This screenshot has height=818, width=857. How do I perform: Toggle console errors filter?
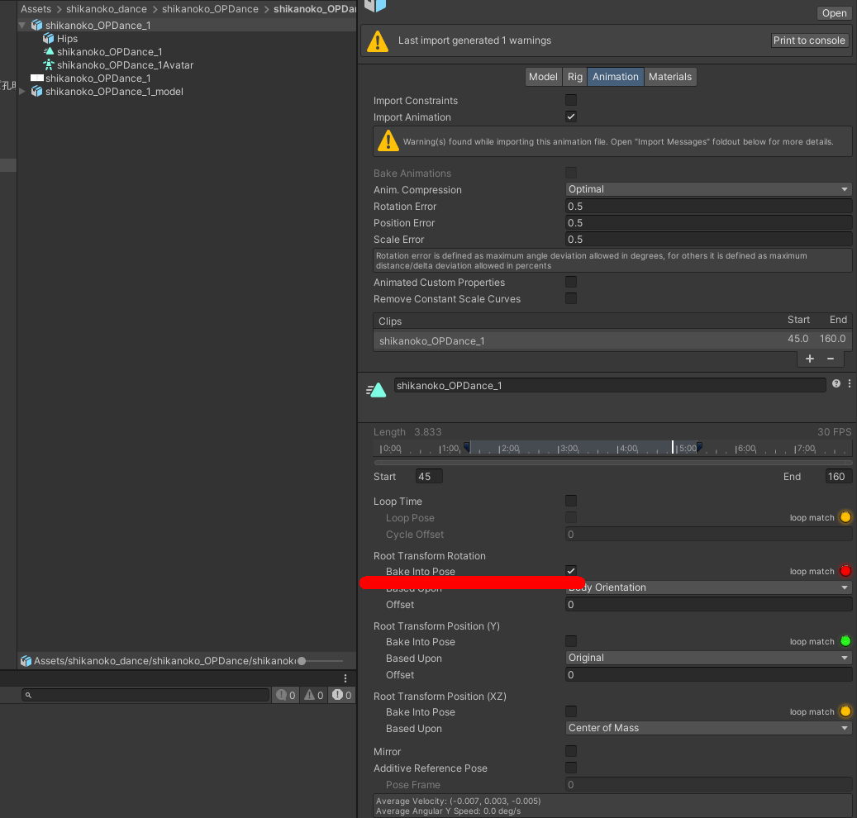point(341,695)
